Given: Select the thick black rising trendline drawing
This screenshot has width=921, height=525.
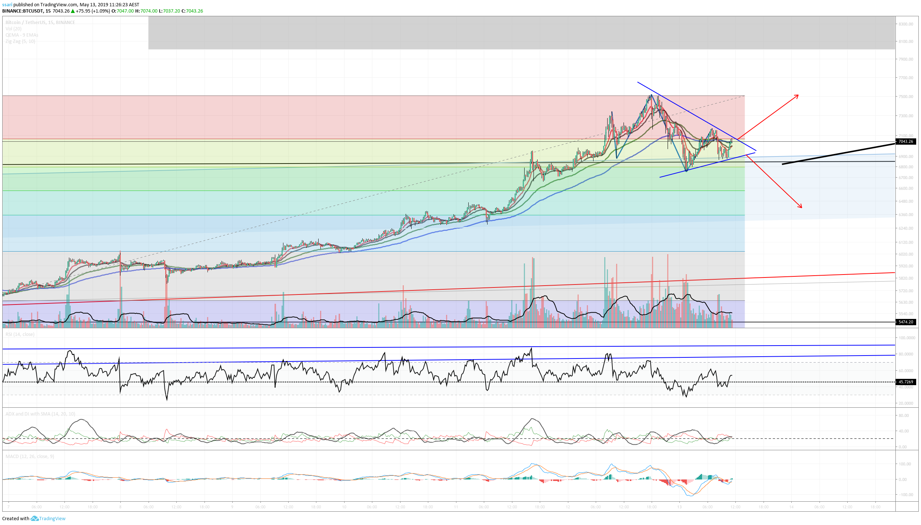Looking at the screenshot, I should [838, 154].
